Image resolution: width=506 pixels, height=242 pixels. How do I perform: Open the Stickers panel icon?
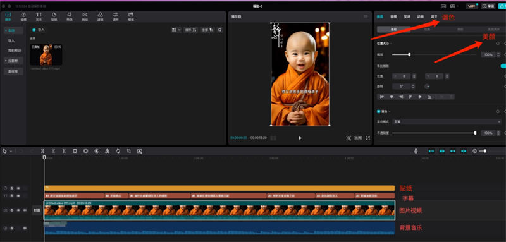(x=54, y=16)
